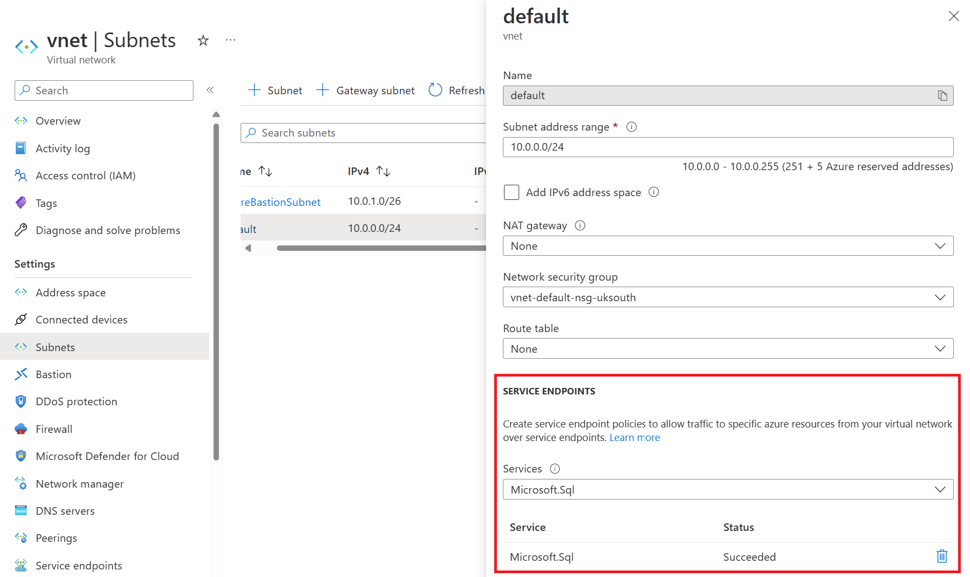
Task: Open the Route table dropdown
Action: point(728,348)
